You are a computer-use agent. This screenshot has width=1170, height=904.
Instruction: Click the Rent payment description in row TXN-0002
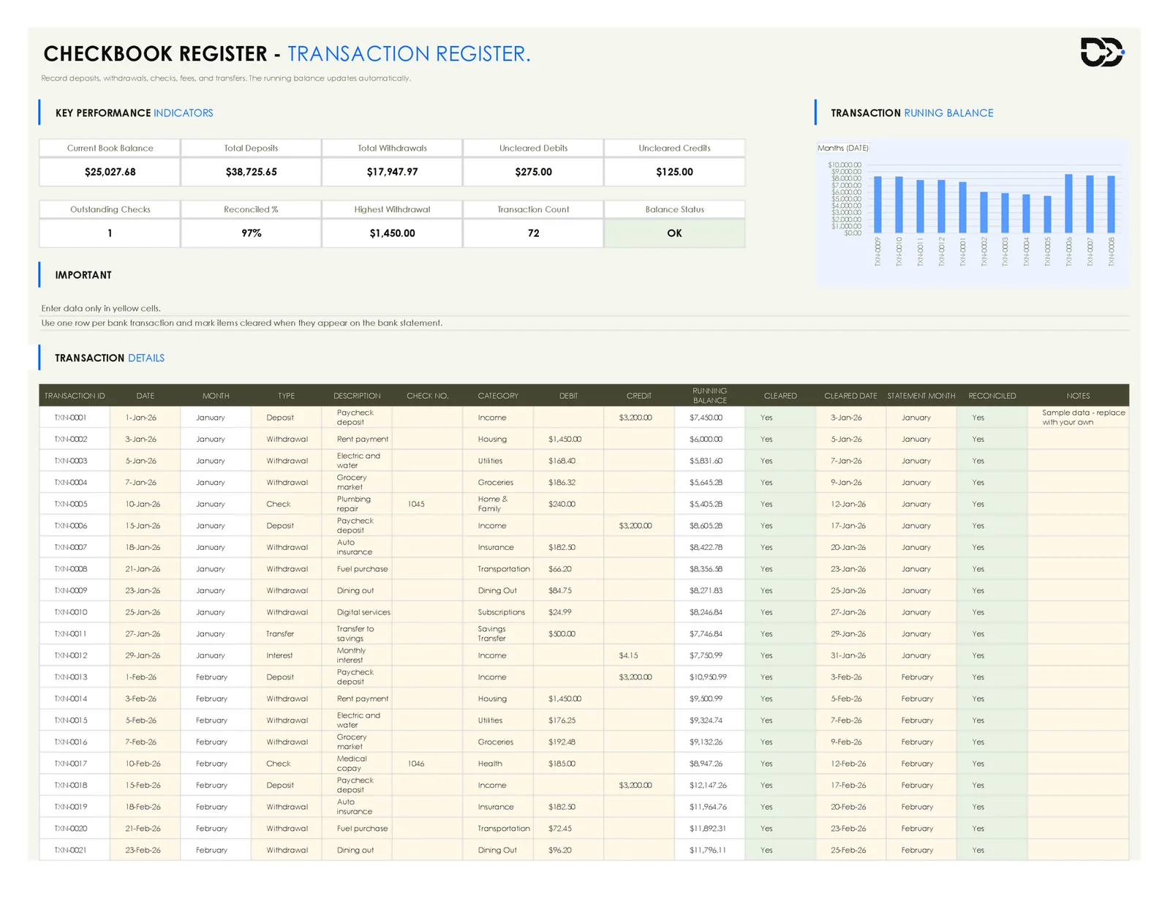357,440
